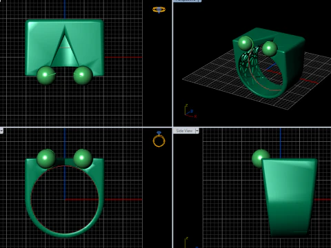Select the left sphere in the top-left viewport
Image resolution: width=331 pixels, height=248 pixels.
[x=46, y=75]
